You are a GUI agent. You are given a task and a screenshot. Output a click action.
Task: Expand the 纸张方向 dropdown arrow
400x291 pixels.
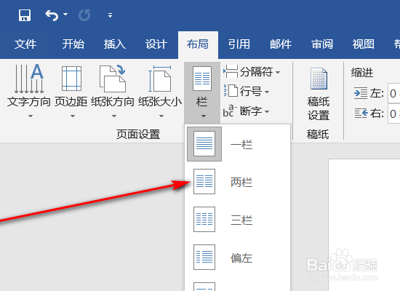tap(114, 116)
